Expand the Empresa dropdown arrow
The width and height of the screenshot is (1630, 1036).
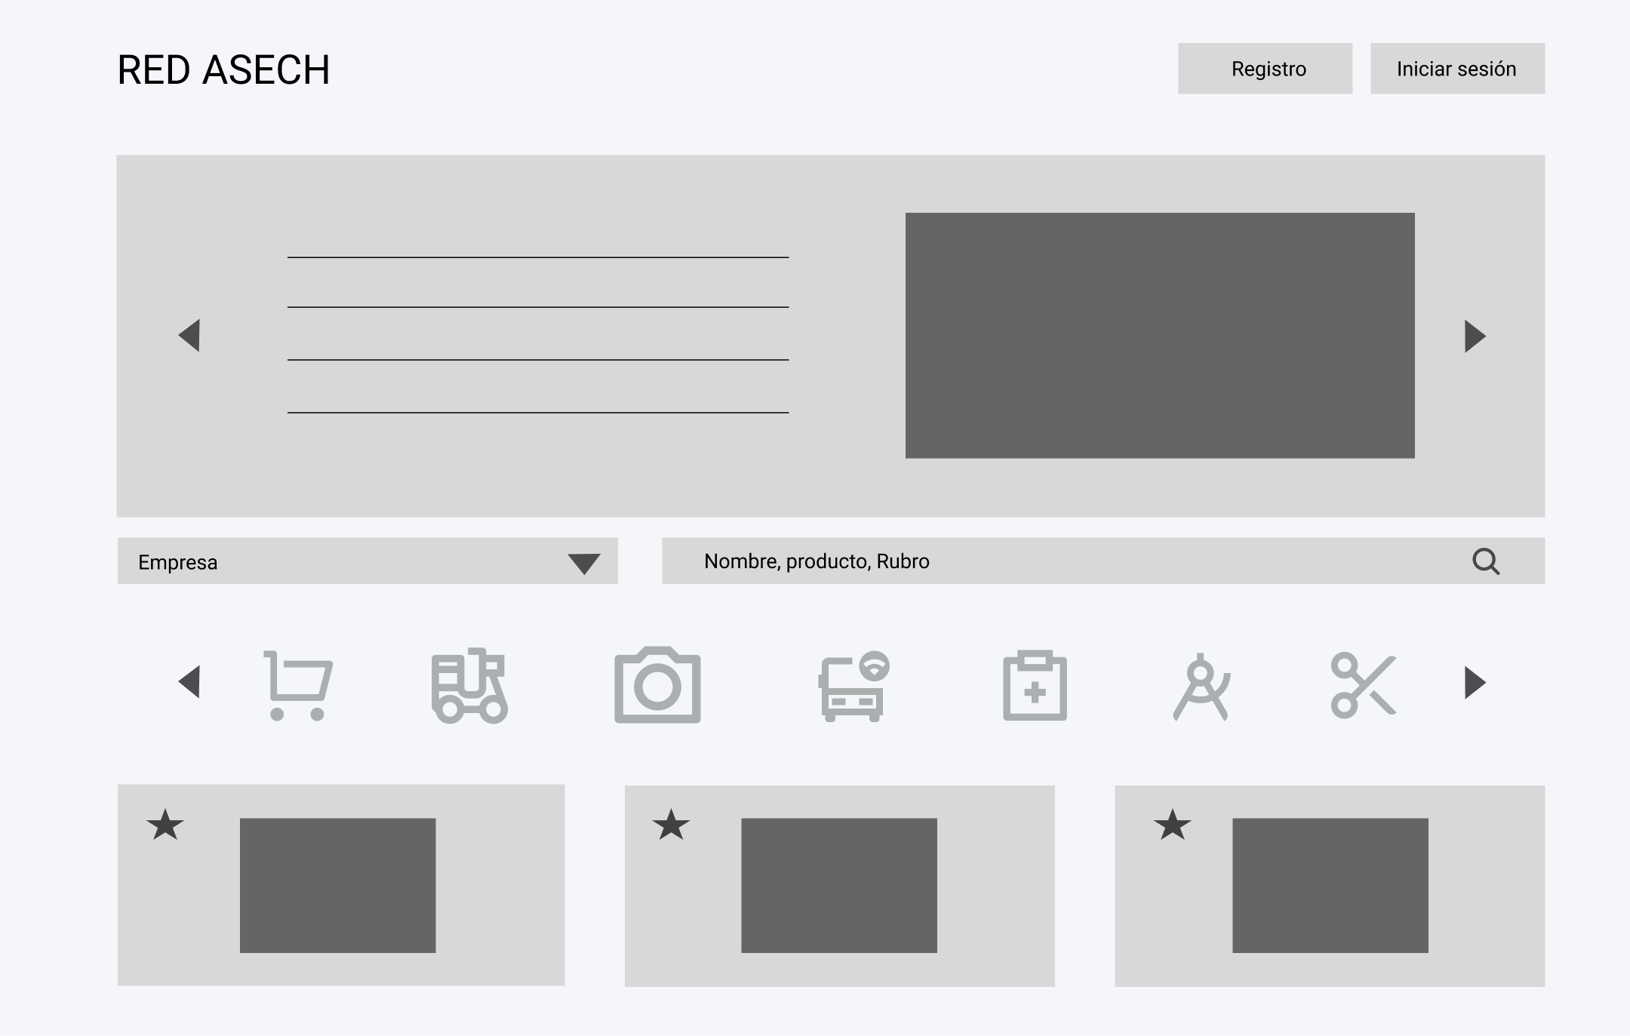(583, 564)
